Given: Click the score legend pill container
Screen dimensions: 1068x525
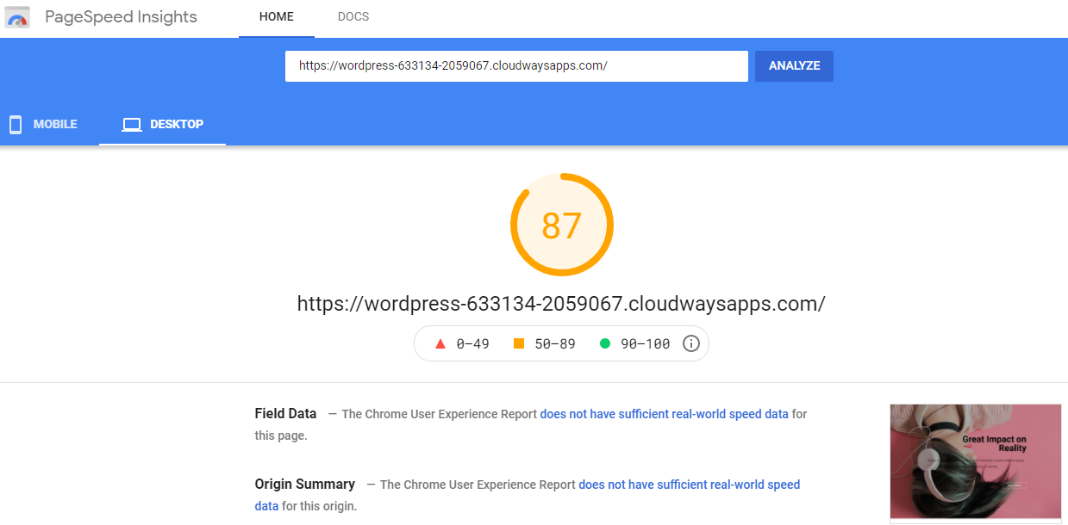Looking at the screenshot, I should tap(561, 343).
